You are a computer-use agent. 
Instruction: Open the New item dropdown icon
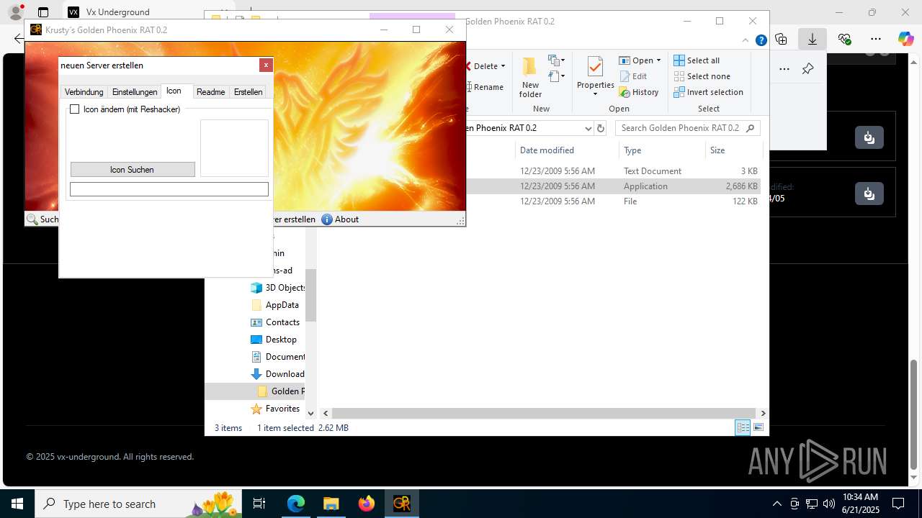(556, 60)
